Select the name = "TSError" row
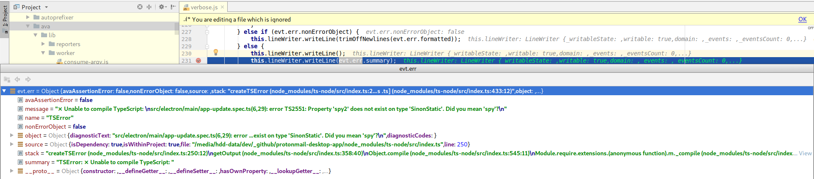 coord(407,118)
